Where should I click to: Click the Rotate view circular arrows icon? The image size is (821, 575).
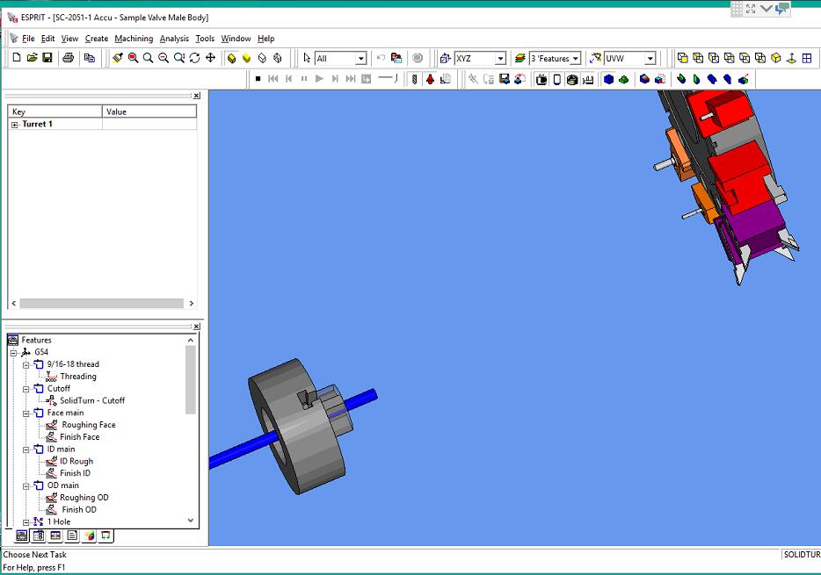click(195, 58)
